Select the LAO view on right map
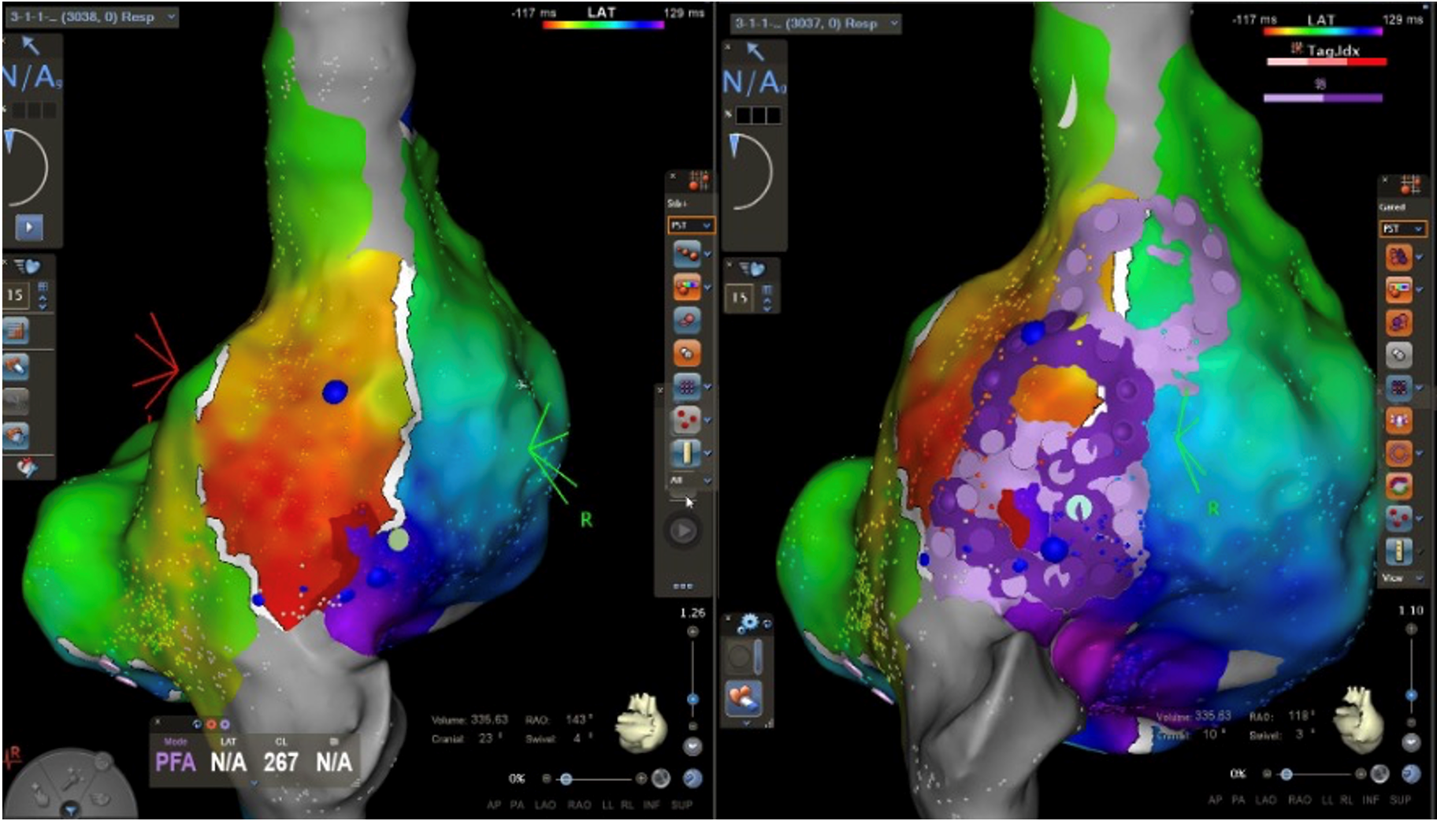The image size is (1437, 821). (1265, 800)
